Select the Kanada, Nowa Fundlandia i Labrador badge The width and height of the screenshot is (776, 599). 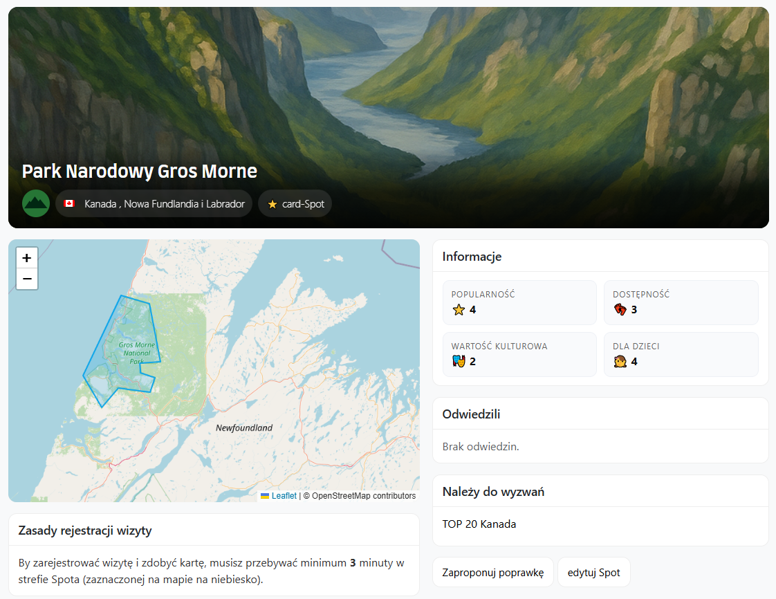point(154,204)
